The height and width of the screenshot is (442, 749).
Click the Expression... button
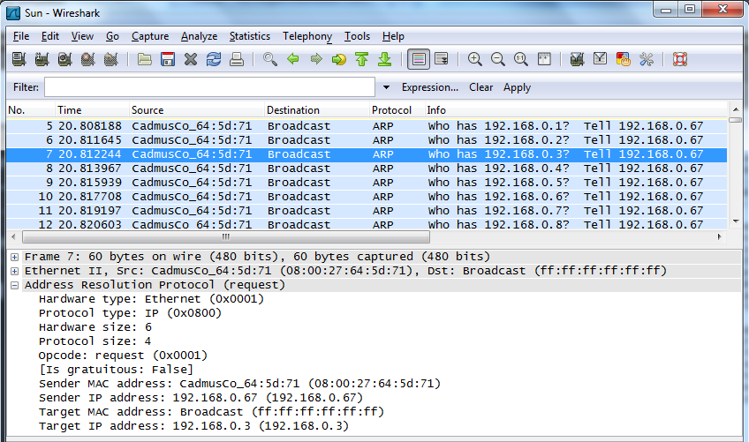coord(430,87)
